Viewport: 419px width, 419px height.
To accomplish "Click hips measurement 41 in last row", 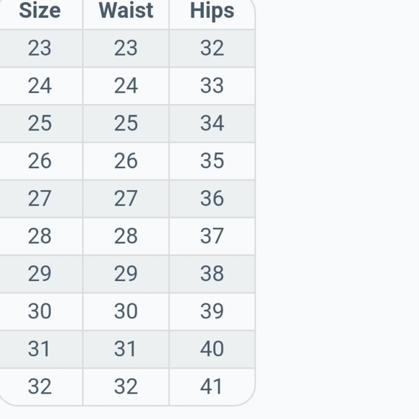I will coord(212,386).
